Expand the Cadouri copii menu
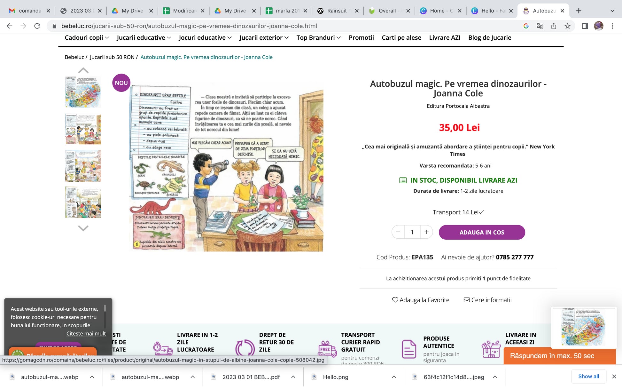Viewport: 622px width, 389px height. pos(87,38)
